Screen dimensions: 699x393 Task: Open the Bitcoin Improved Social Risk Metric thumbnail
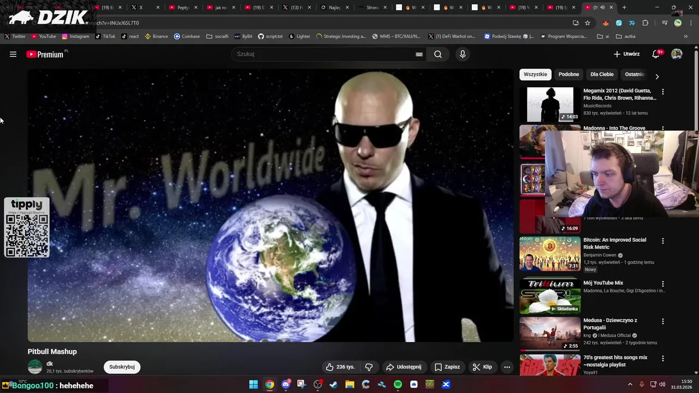tap(550, 253)
